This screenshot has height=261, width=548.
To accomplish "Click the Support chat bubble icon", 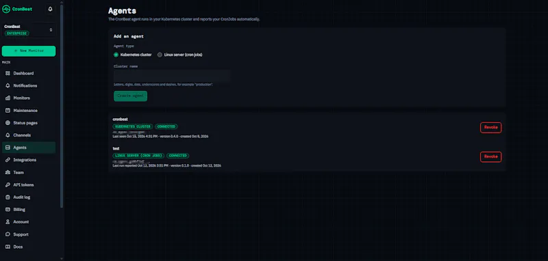I will click(x=8, y=234).
